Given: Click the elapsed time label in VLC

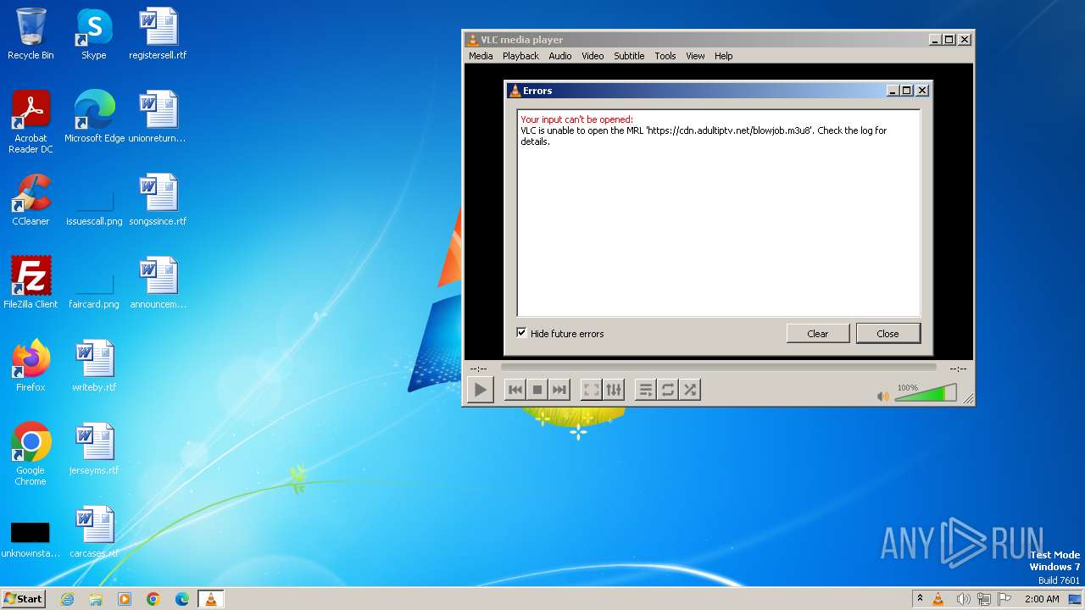Looking at the screenshot, I should pyautogui.click(x=478, y=369).
